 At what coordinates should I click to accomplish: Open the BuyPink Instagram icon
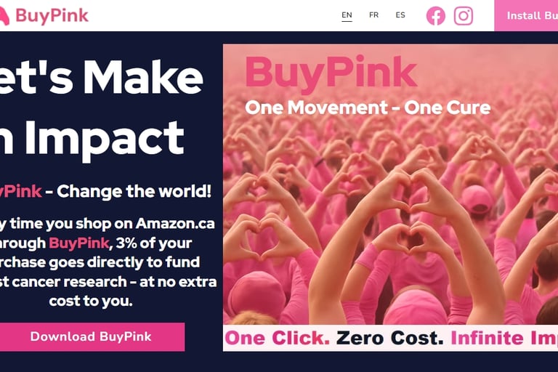pos(464,16)
